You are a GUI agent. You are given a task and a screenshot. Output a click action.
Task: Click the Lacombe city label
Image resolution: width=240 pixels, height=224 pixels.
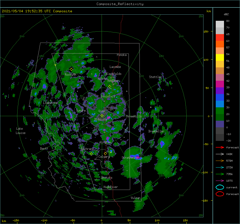click(115, 67)
